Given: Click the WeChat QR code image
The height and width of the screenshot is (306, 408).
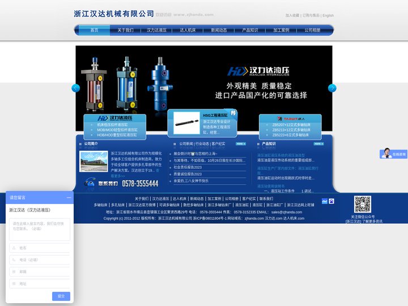Looking at the screenshot, I should click(x=363, y=204).
